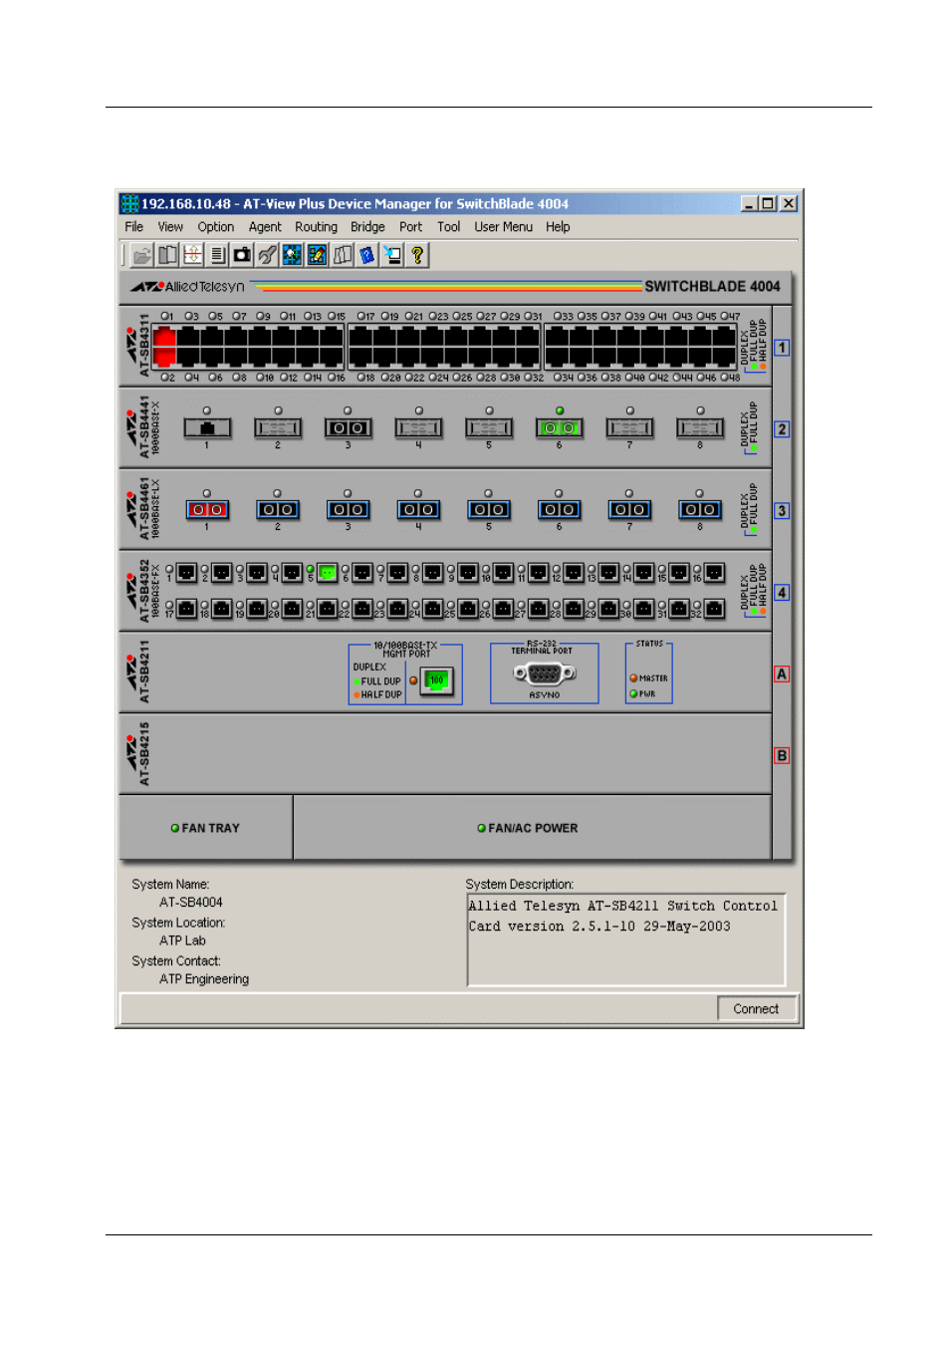Select port 3 on the AT-SB4441 card
Screen dimensions: 950x1345
click(x=348, y=427)
